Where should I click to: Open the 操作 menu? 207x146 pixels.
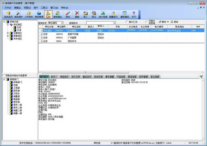pos(36,8)
